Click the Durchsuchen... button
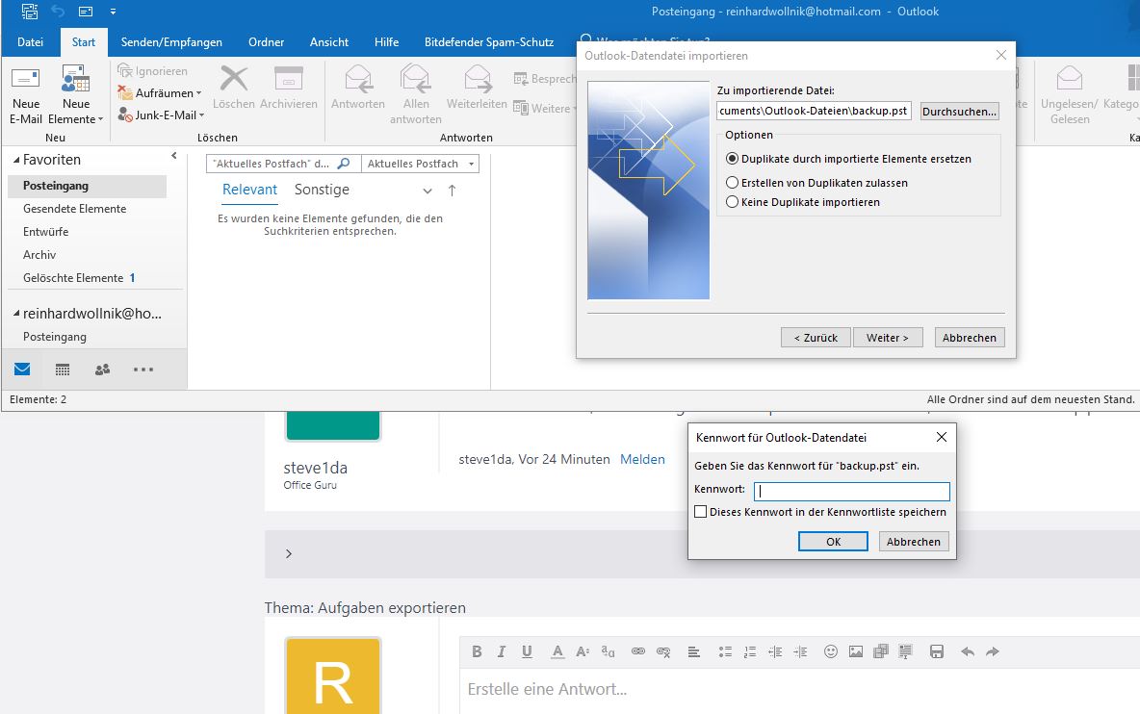The image size is (1140, 714). point(959,111)
